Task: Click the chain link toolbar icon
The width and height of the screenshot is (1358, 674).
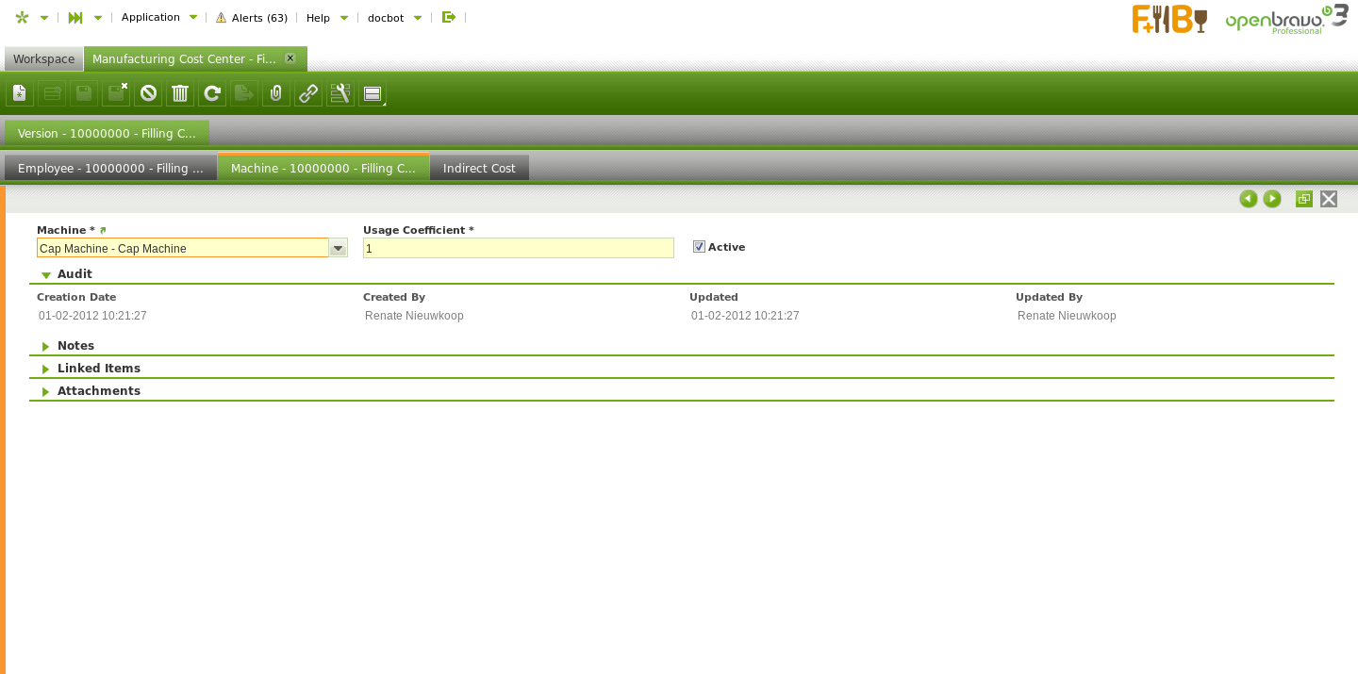Action: coord(308,93)
